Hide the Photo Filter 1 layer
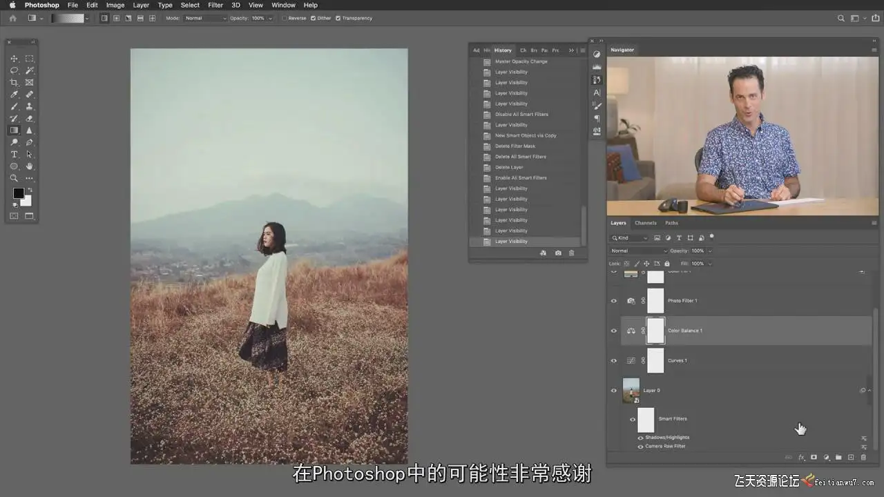This screenshot has height=497, width=884. 613,301
